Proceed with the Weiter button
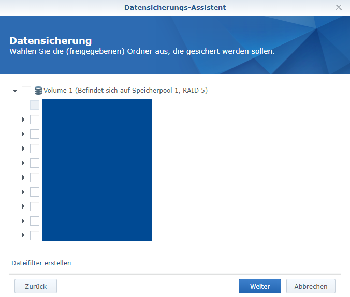 point(259,286)
